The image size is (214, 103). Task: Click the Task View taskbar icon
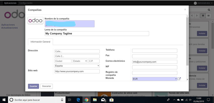70,100
